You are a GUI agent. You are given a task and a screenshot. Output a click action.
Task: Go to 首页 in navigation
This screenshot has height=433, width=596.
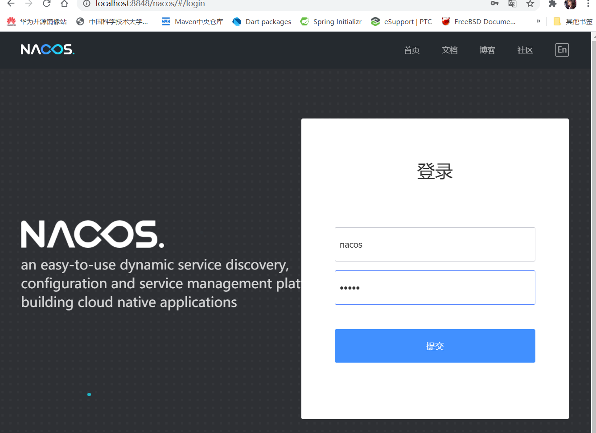(x=411, y=50)
